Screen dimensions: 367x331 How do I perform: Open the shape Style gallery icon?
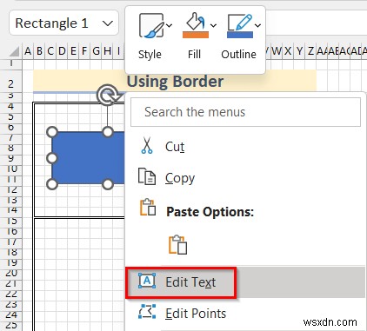pos(151,25)
